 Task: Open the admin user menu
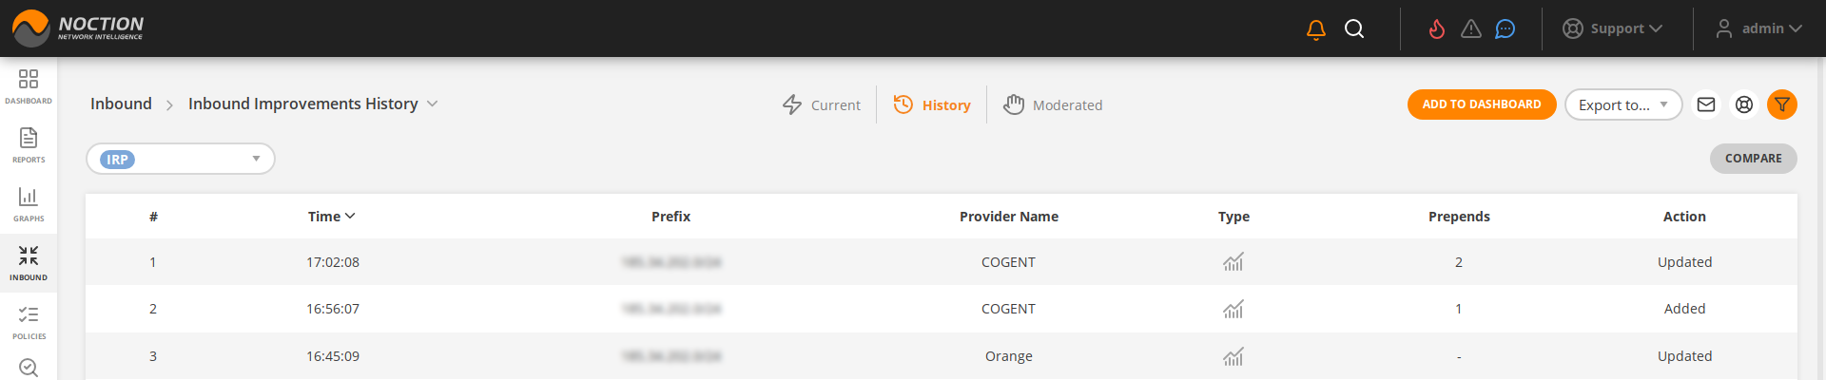pyautogui.click(x=1759, y=28)
